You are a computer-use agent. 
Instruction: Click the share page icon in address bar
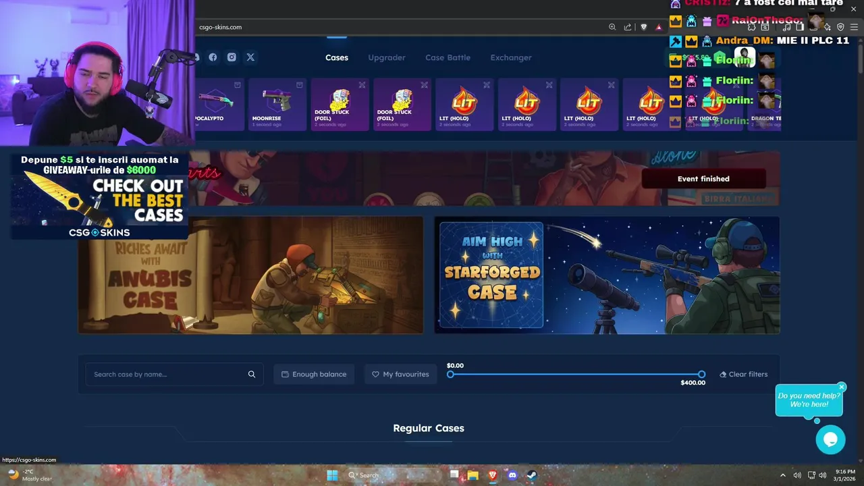628,27
